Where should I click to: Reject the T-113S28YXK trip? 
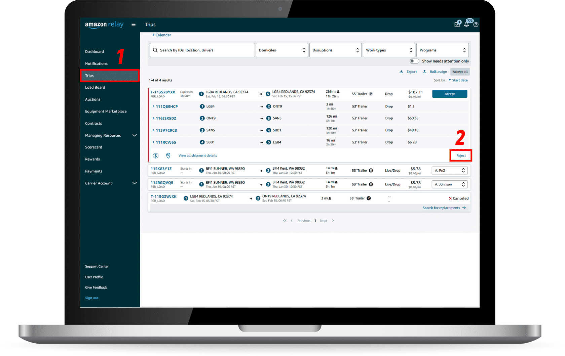click(461, 155)
